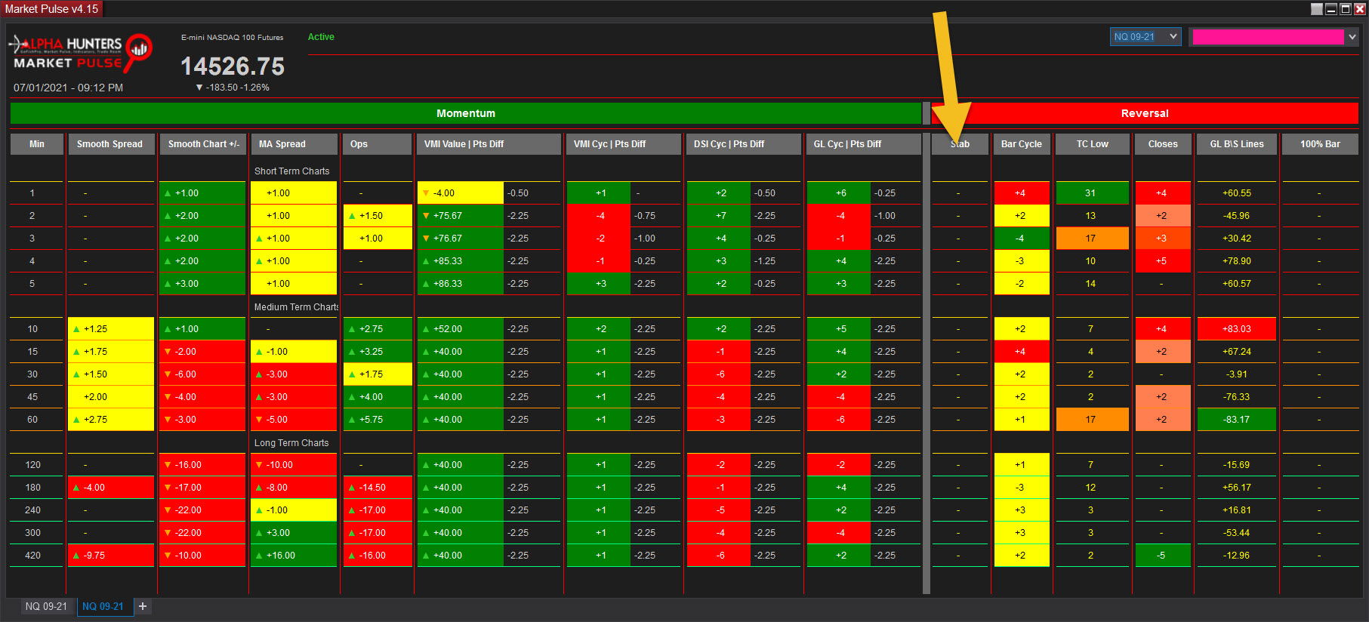Viewport: 1369px width, 622px height.
Task: Click the -5 Closes cell
Action: click(1163, 556)
